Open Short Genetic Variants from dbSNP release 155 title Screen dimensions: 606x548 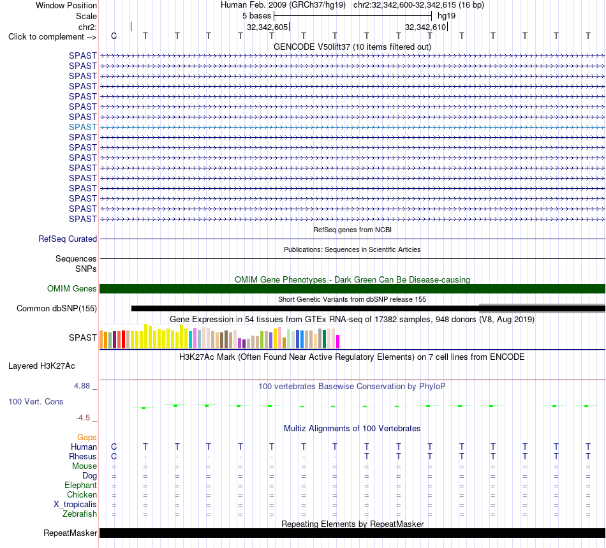click(x=352, y=299)
